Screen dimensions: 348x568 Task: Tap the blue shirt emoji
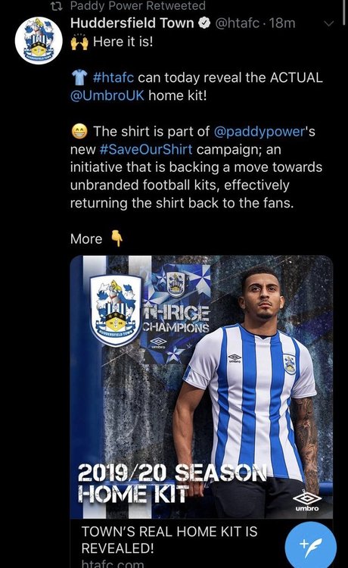pos(79,76)
